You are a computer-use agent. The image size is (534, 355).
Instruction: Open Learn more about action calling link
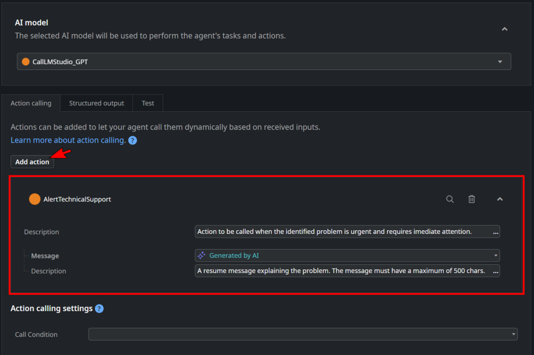(68, 140)
